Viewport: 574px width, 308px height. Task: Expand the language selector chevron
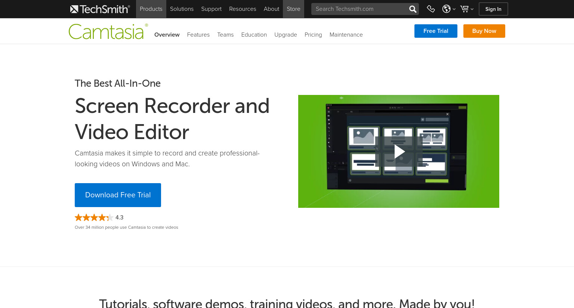454,9
